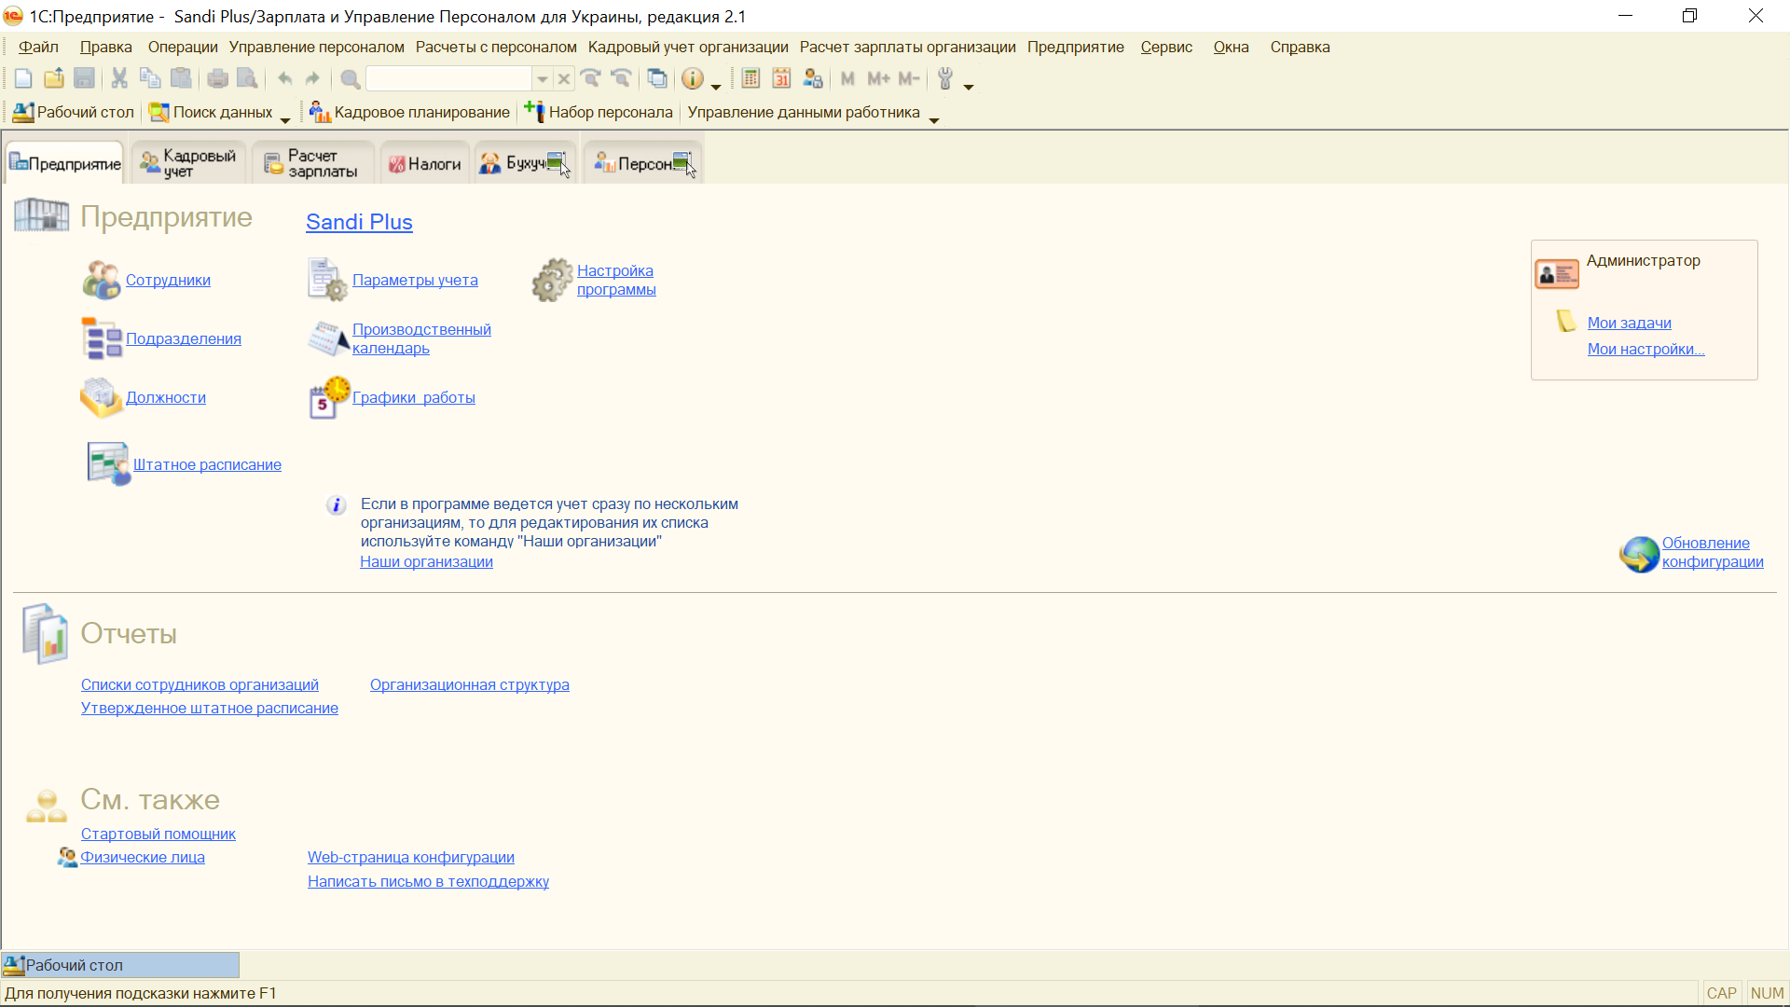Screen dimensions: 1790x1007
Task: Expand Управление данными работника dropdown arrow
Action: [x=933, y=119]
